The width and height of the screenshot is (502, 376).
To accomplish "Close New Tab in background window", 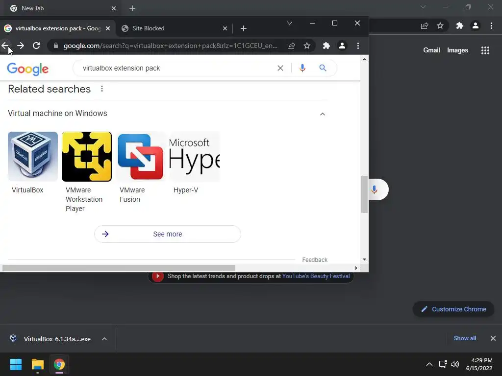I will (114, 8).
